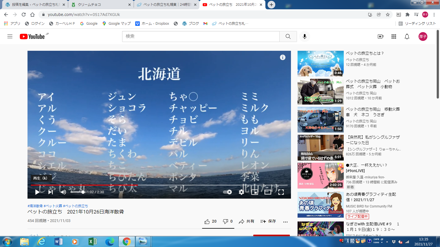
Task: Toggle theater mode in the player
Action: pos(268,192)
